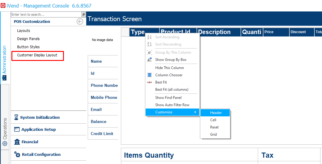Click the grid row selector corner cell
Screen dimensions: 322x164
pyautogui.click(x=125, y=32)
